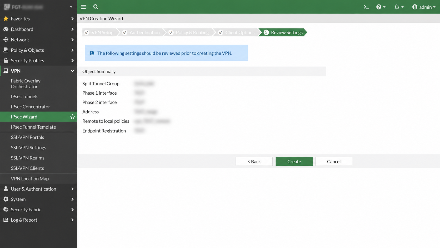Image resolution: width=440 pixels, height=248 pixels.
Task: Open VPN Location Map
Action: pyautogui.click(x=30, y=178)
